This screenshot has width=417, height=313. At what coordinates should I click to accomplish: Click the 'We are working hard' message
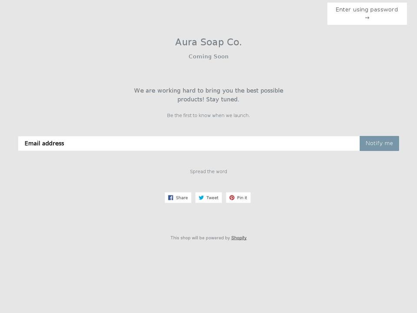click(208, 95)
